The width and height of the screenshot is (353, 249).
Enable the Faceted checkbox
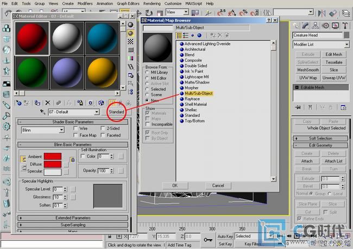click(x=103, y=135)
